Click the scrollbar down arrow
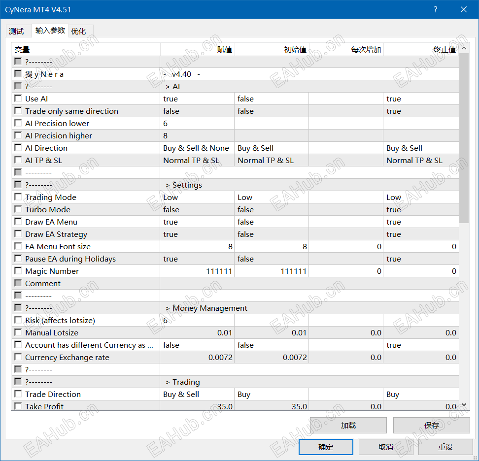The width and height of the screenshot is (479, 461). click(464, 405)
